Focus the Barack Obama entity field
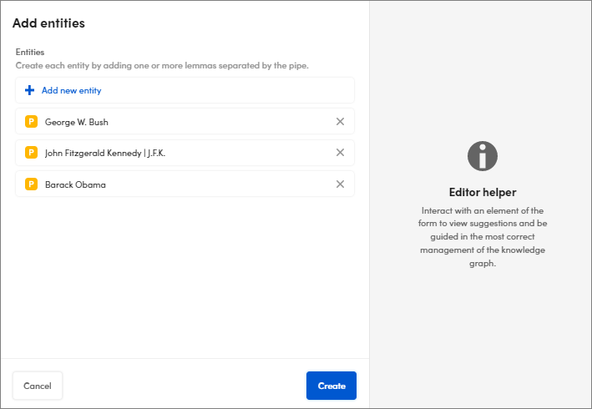 (75, 184)
